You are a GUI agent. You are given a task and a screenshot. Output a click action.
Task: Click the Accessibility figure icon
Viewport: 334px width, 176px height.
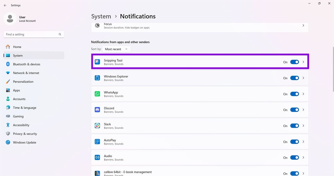tap(8, 125)
